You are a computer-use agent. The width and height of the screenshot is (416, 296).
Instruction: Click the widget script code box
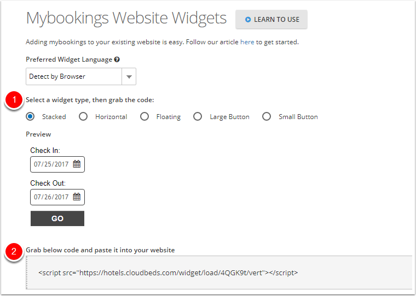pos(219,273)
